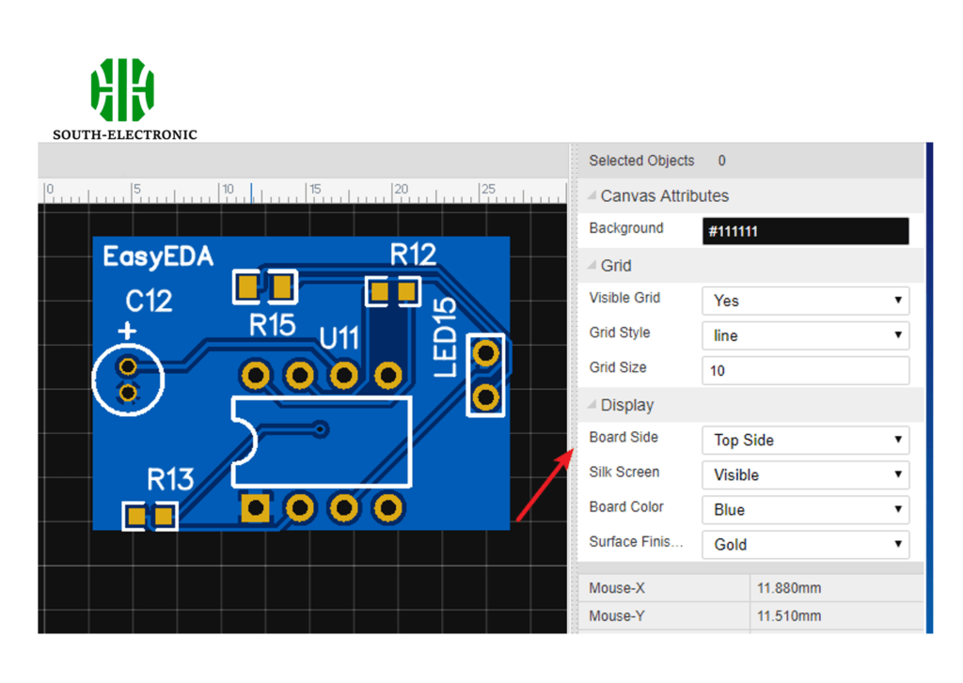Select the R15 resistor pads
The height and width of the screenshot is (683, 963).
click(264, 287)
